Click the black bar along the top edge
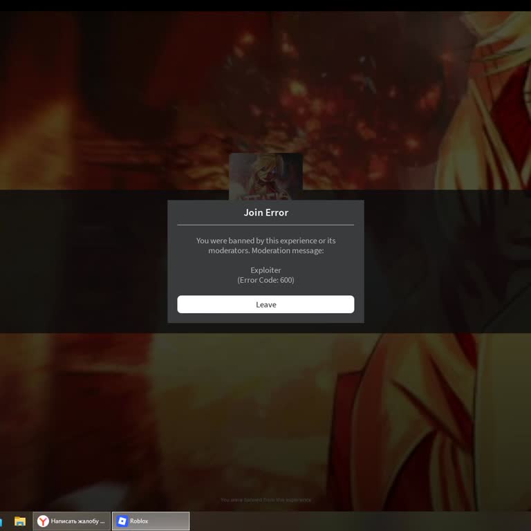 (265, 5)
